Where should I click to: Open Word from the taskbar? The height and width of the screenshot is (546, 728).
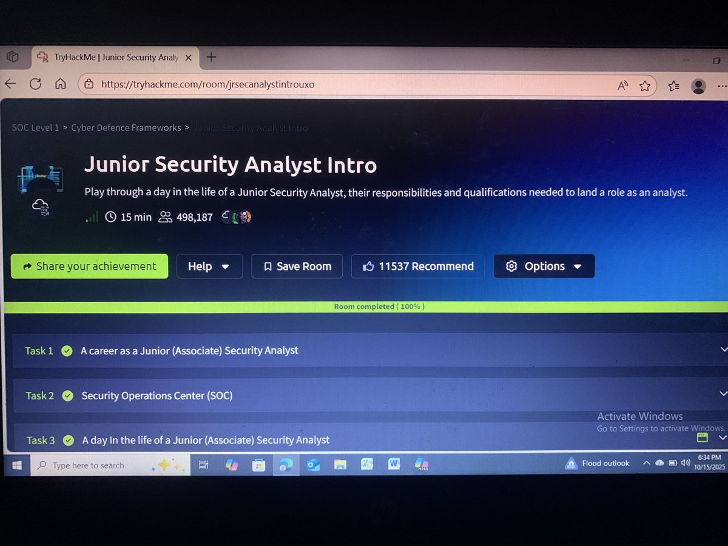click(394, 464)
